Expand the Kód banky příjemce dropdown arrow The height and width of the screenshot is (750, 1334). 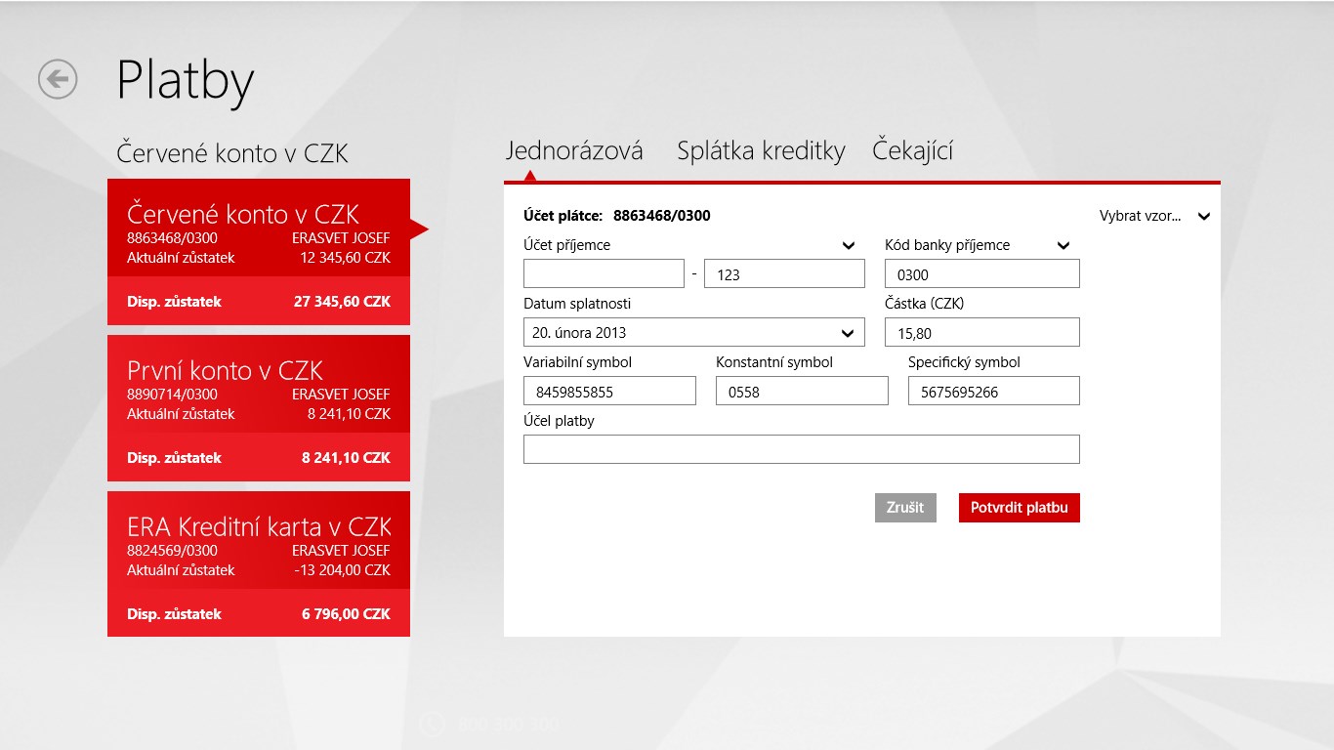[x=1063, y=246]
